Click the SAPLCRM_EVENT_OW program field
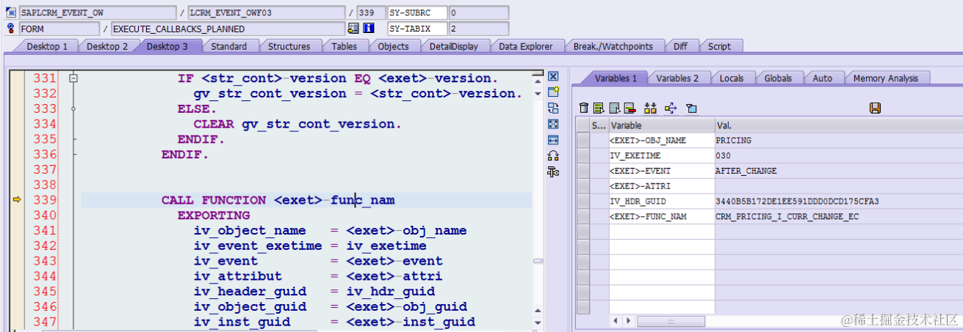The image size is (963, 332). tap(98, 13)
